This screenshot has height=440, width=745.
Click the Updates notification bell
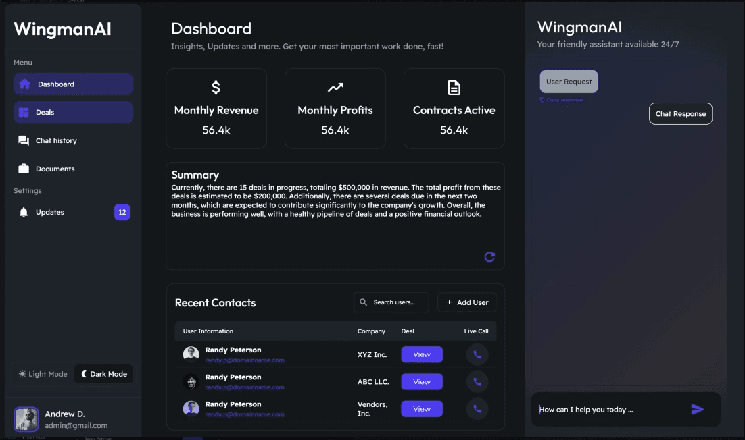(23, 211)
